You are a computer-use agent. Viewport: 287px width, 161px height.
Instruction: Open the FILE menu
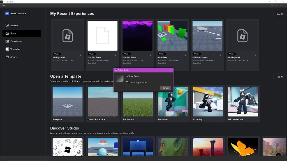point(3,6)
